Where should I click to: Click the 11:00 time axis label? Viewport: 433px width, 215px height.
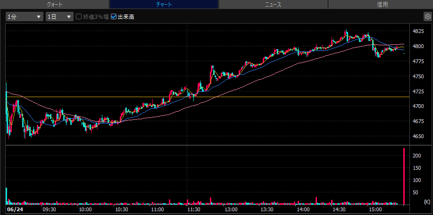[x=158, y=209]
